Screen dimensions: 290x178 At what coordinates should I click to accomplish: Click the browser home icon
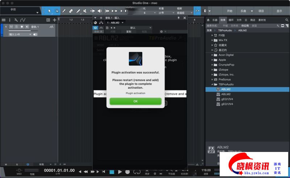click(208, 20)
